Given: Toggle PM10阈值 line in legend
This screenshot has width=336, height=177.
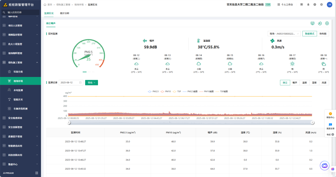Looking at the screenshot, I should tap(206, 91).
